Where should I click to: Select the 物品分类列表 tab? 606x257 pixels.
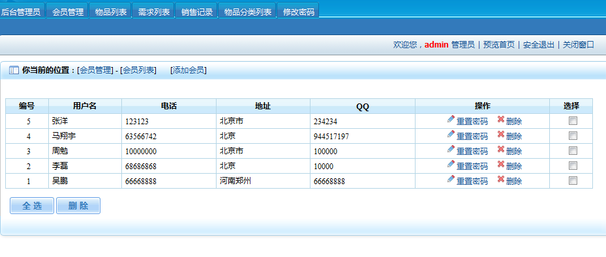point(248,10)
